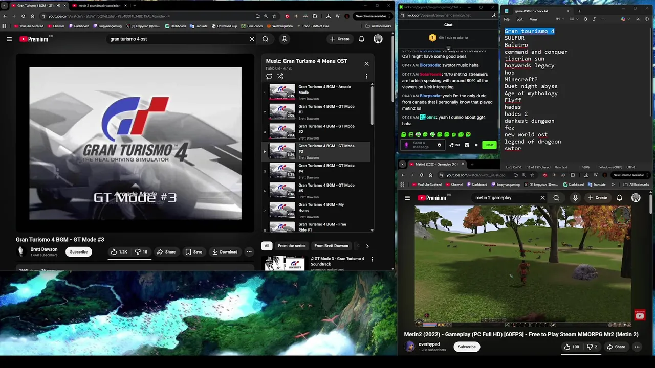Open the YouTube guide menu in the Gran Turismo window
The width and height of the screenshot is (655, 368).
(9, 39)
